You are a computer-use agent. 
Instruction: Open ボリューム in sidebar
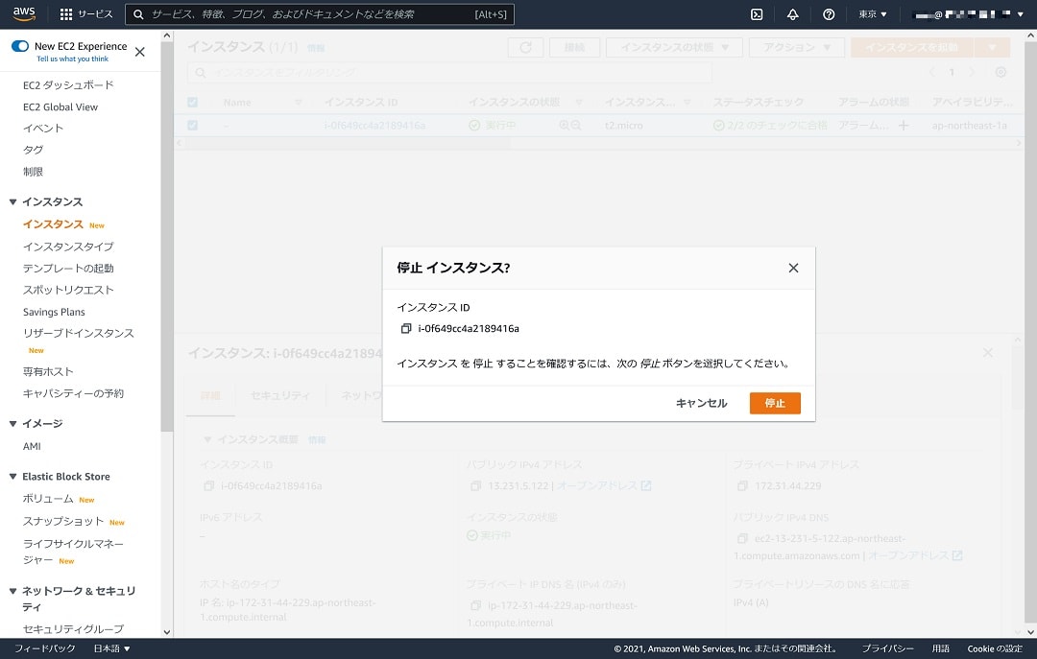click(x=48, y=499)
